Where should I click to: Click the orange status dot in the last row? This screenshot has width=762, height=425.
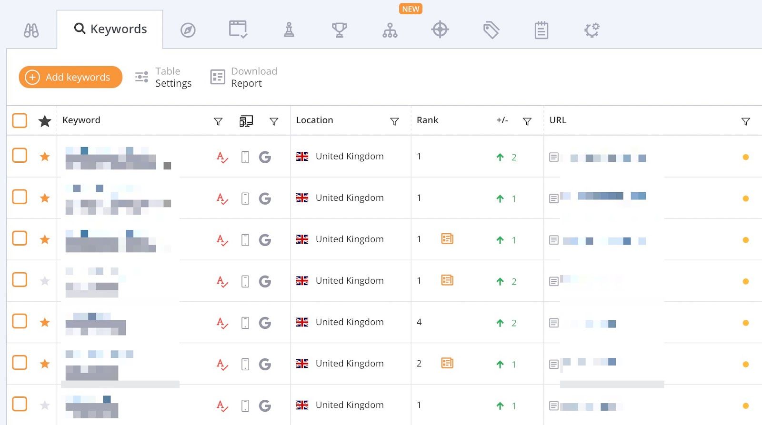[x=746, y=405]
